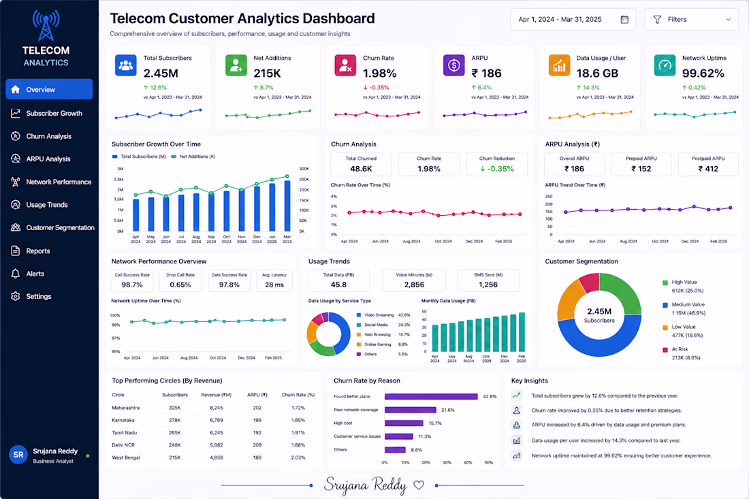Click the Network Performance antenna icon
749x499 pixels.
click(x=15, y=182)
